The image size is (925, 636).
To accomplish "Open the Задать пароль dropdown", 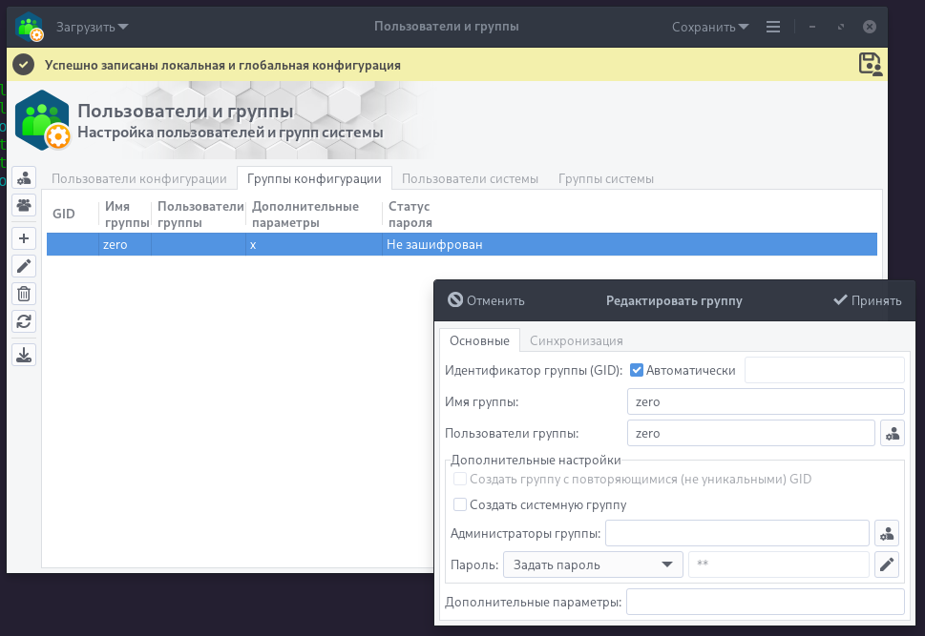I will point(592,564).
